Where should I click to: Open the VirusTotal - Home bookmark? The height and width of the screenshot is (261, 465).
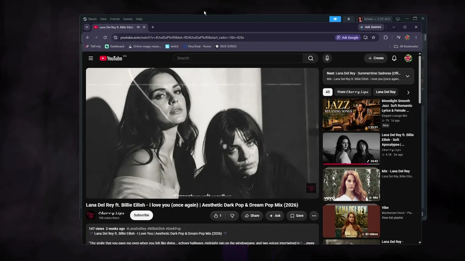pos(197,46)
